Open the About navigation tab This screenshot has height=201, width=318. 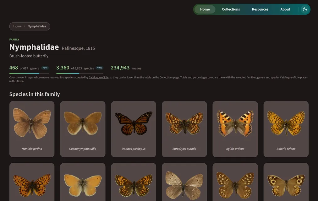285,9
